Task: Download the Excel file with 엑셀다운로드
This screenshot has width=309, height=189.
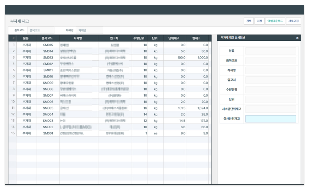Action: pos(275,21)
